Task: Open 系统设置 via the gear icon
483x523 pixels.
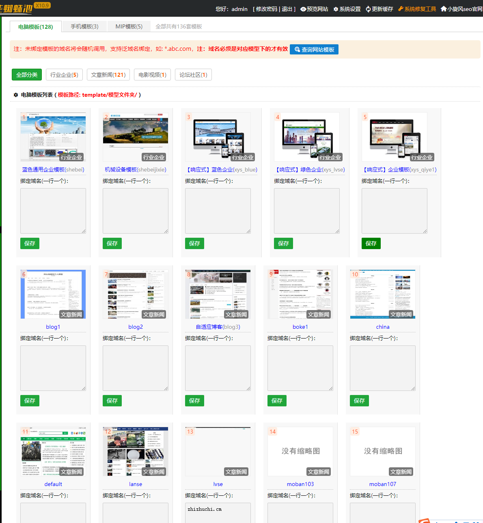Action: (336, 9)
